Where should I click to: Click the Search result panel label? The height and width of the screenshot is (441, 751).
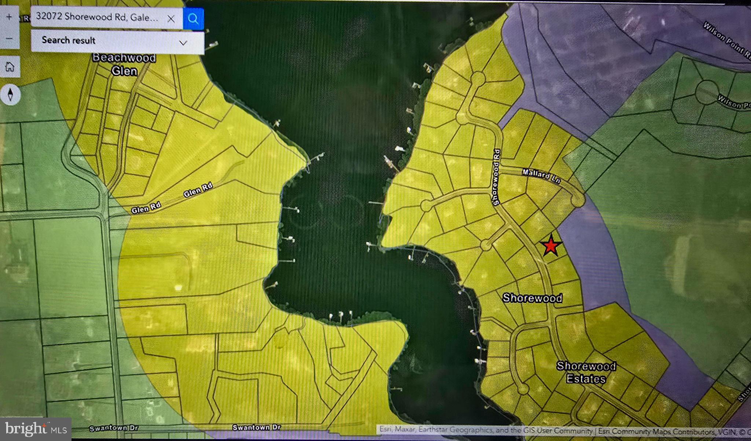69,40
